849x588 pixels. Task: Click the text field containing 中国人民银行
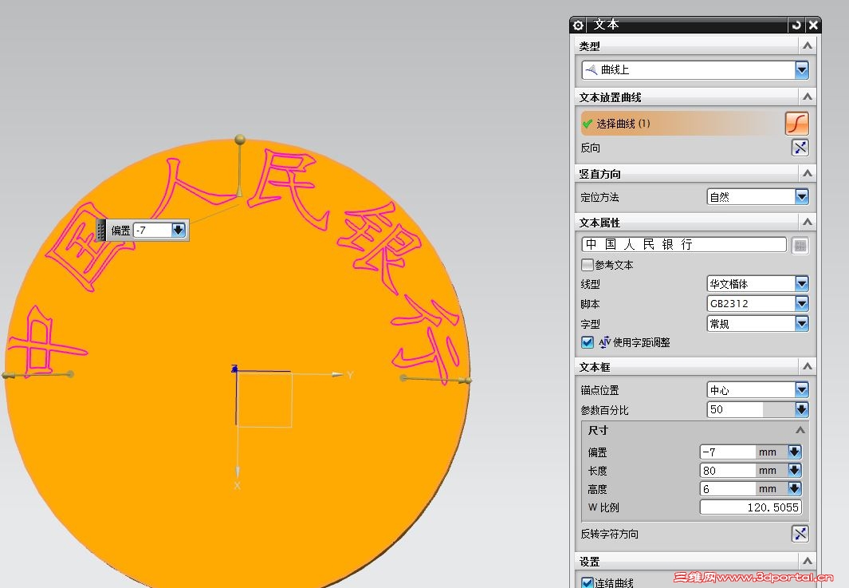click(684, 244)
